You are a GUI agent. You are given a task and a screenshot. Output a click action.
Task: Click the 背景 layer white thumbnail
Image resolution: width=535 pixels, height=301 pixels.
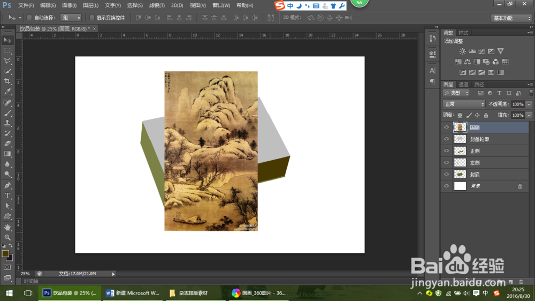tap(460, 186)
